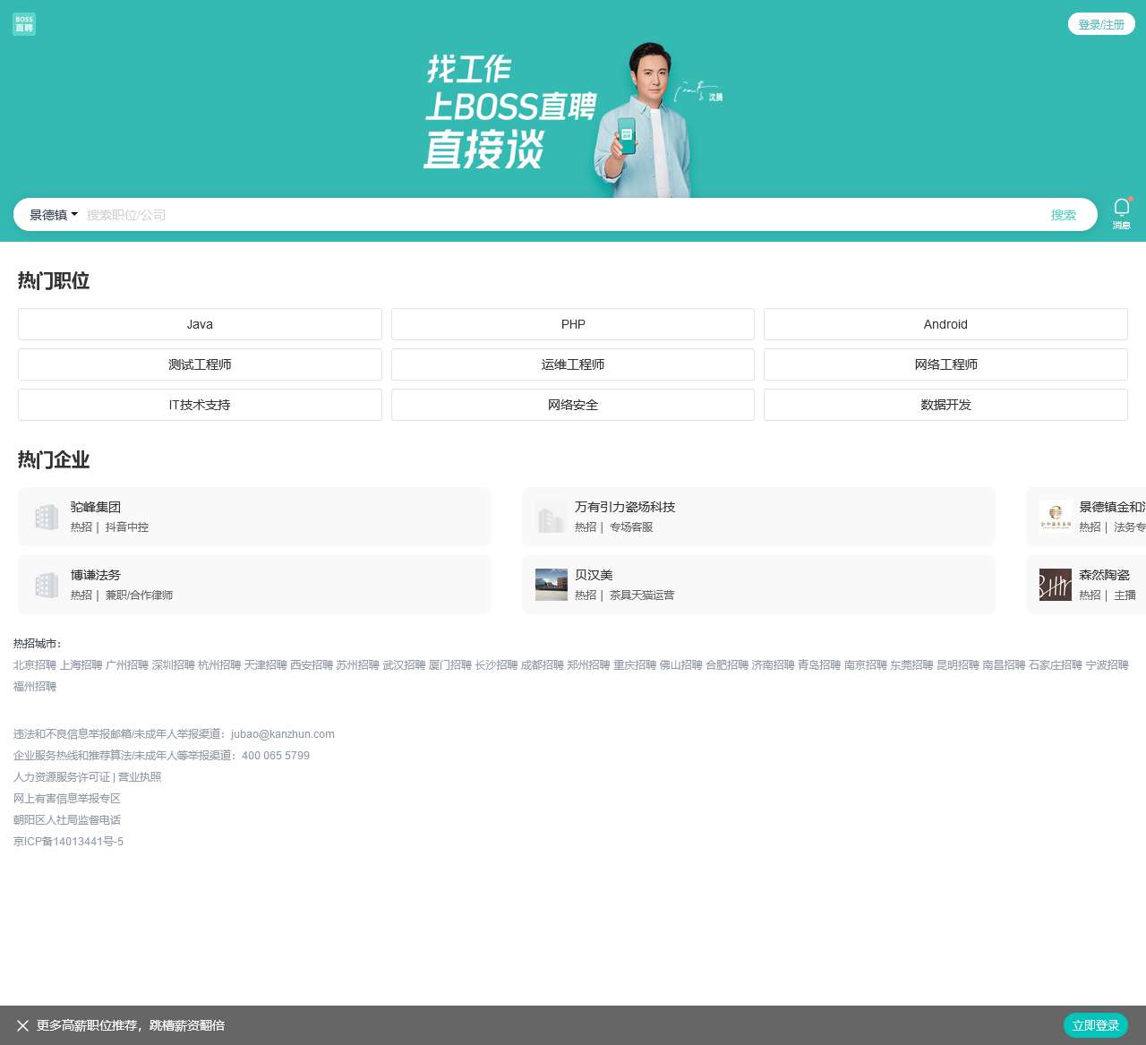Expand the 景德镇 city dropdown
The width and height of the screenshot is (1146, 1045).
coord(54,215)
